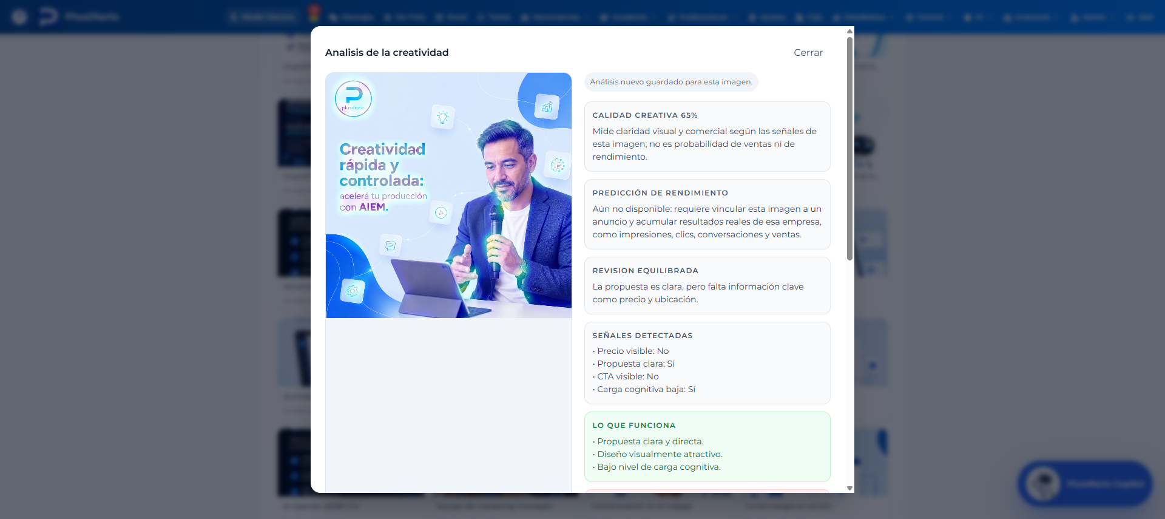Click the 'Bajo nivel de carga cognitiva.' bullet

coord(657,467)
